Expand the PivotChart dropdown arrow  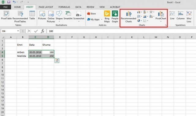click(x=161, y=21)
